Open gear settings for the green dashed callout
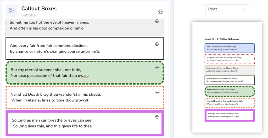The image size is (268, 138). point(157,68)
